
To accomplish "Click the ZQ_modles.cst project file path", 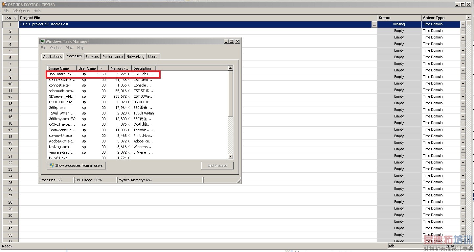I will [44, 24].
